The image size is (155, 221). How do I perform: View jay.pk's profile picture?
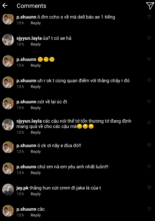tap(8, 190)
